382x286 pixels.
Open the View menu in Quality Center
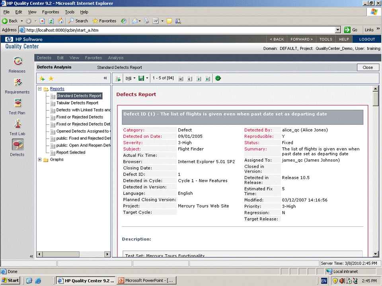pos(74,58)
